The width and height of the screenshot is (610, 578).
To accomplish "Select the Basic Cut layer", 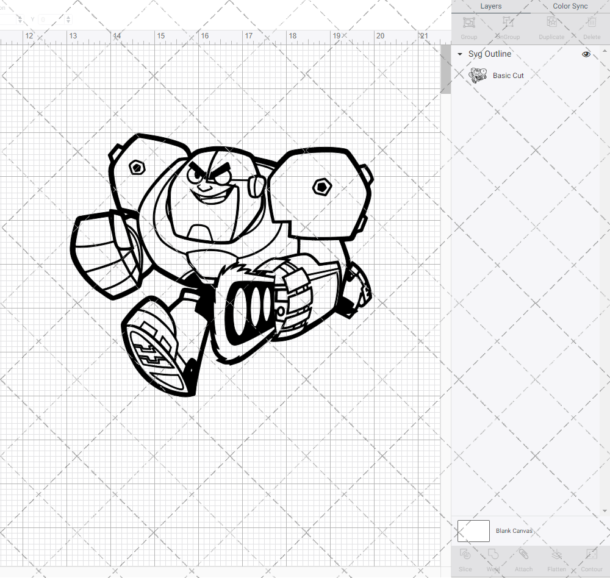I will (x=508, y=76).
